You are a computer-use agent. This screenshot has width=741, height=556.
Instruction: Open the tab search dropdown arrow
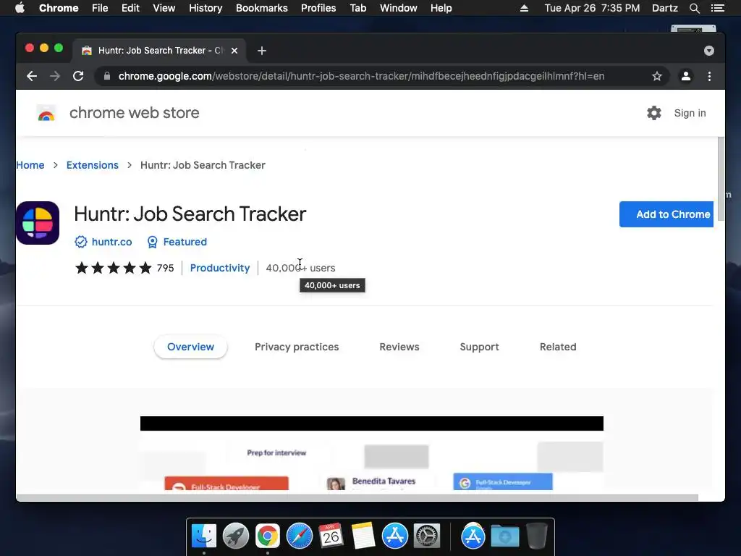pos(709,51)
